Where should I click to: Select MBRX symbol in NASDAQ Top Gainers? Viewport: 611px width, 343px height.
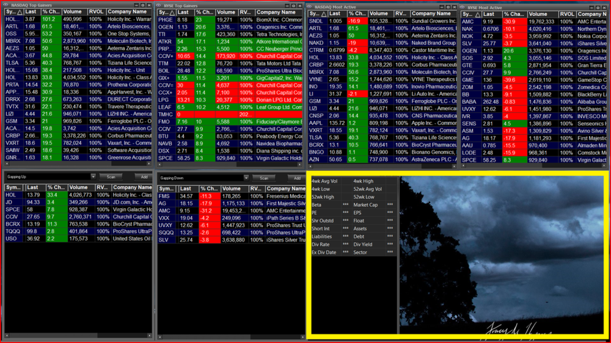click(x=13, y=41)
